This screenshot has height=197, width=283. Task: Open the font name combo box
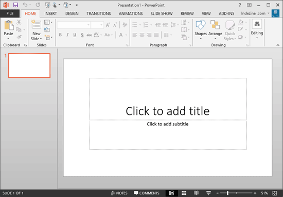[74, 25]
